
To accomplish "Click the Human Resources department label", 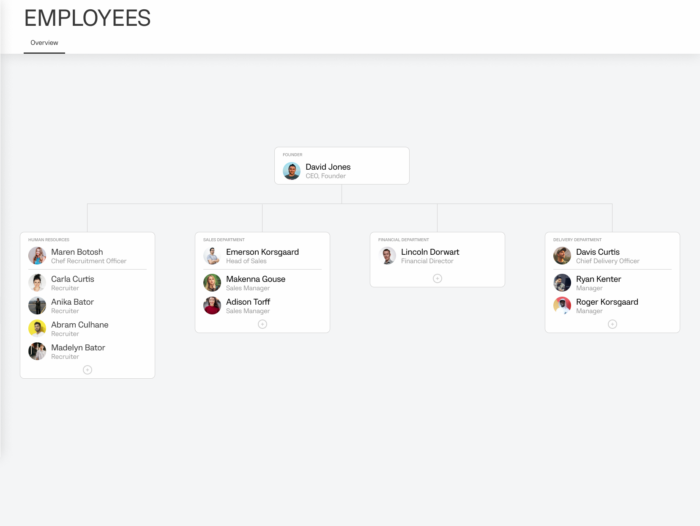I will point(49,240).
